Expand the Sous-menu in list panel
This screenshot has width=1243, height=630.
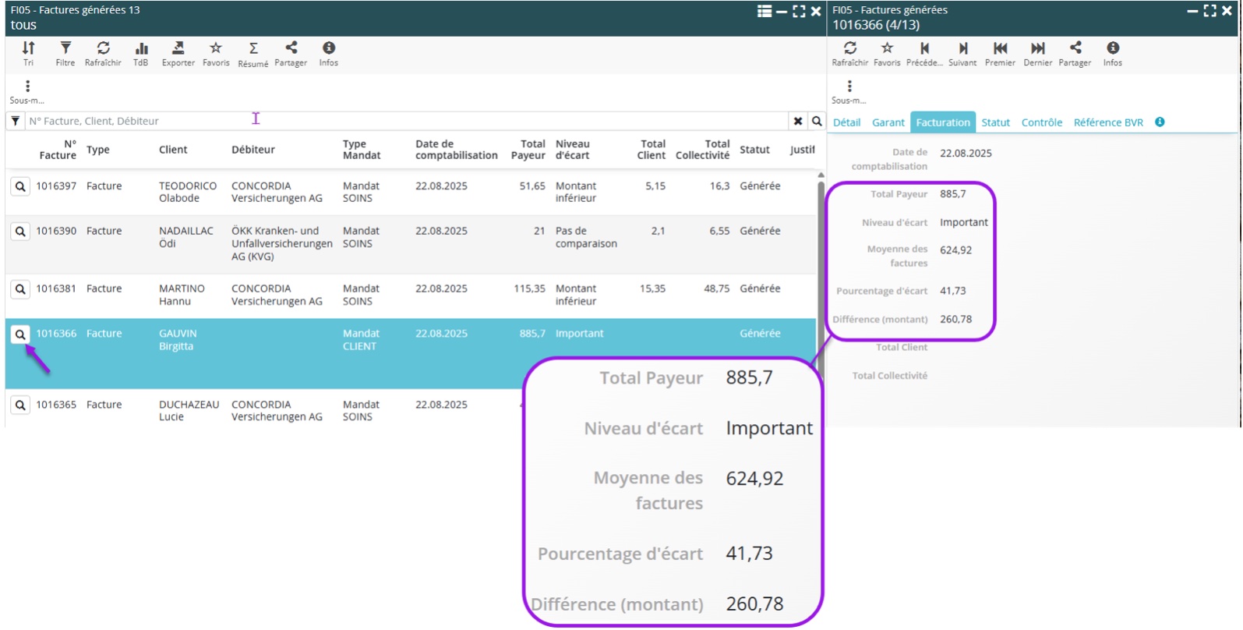(x=27, y=90)
